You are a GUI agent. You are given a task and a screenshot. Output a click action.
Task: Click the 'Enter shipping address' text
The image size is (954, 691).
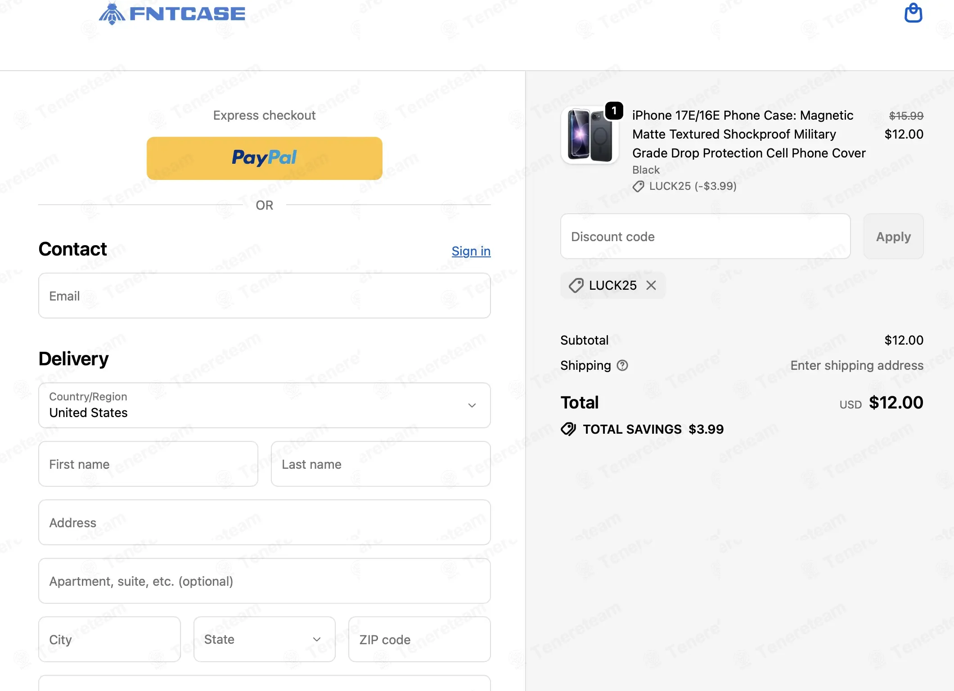857,365
